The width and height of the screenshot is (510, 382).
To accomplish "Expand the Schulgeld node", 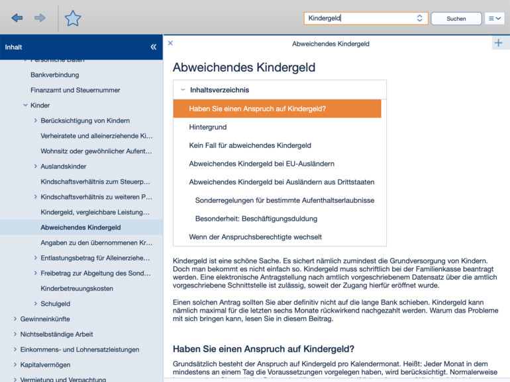I will pyautogui.click(x=36, y=303).
